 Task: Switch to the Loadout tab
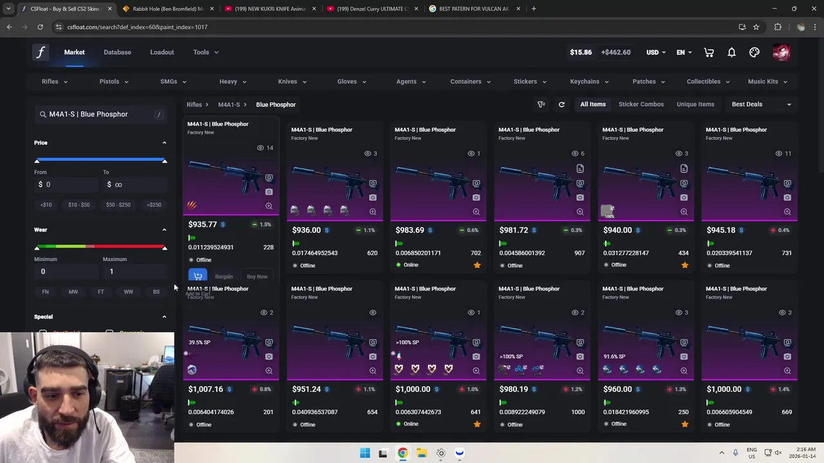pos(162,52)
